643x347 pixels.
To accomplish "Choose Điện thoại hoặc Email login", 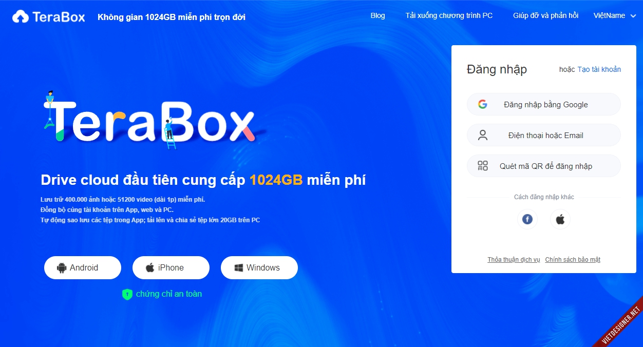I will (544, 135).
